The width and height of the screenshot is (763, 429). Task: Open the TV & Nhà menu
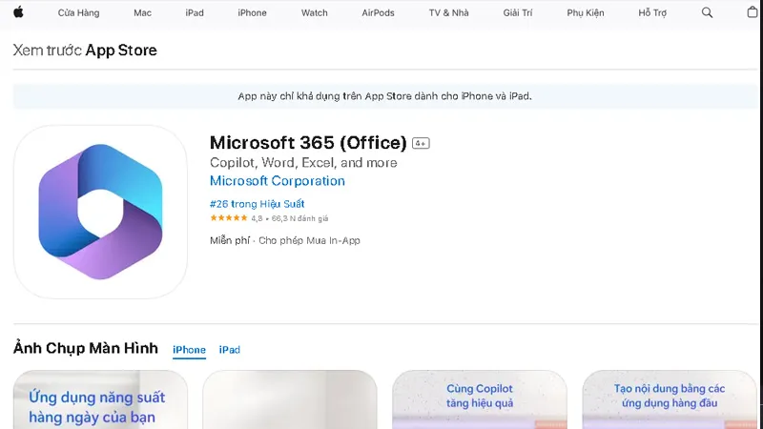(x=448, y=13)
